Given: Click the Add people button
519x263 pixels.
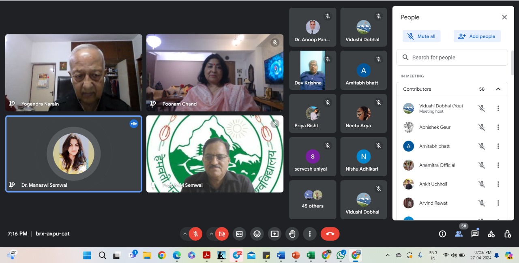Looking at the screenshot, I should pyautogui.click(x=477, y=36).
